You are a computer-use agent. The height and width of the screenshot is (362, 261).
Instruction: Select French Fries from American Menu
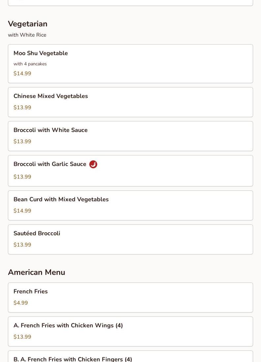tap(130, 297)
